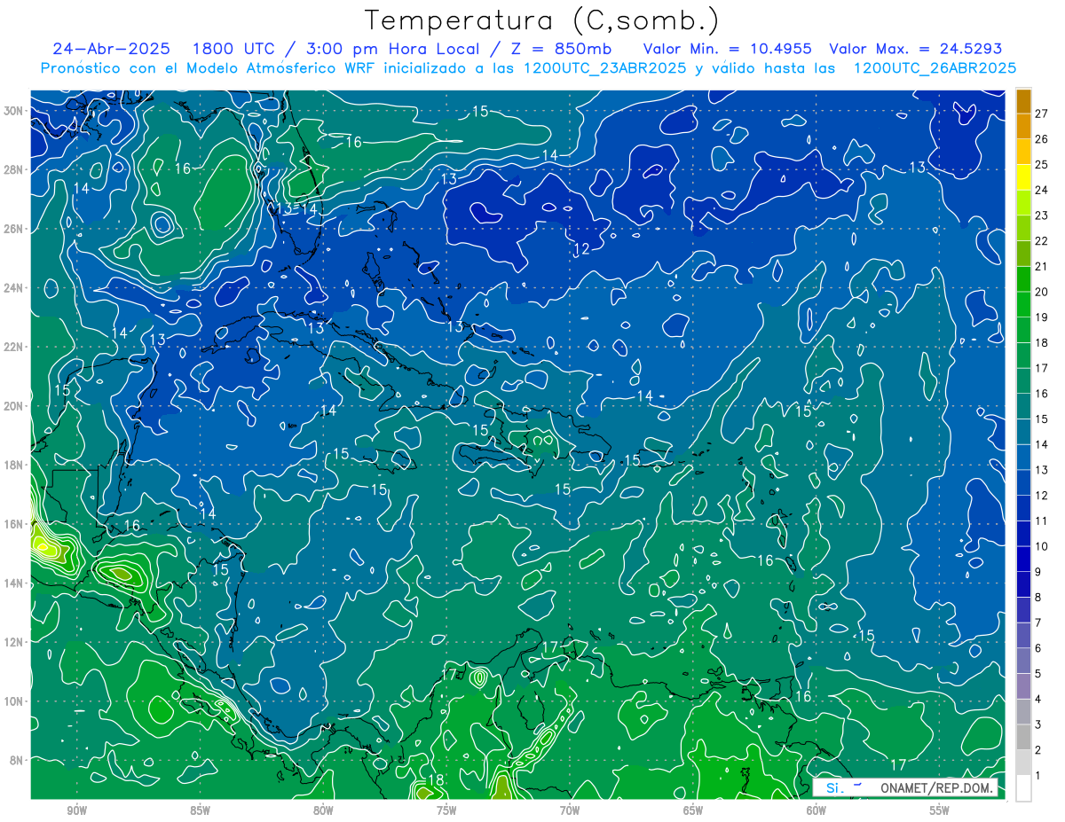This screenshot has height=822, width=1065.
Task: Click the 'Valor Max. = 24.5293' text
Action: point(915,49)
